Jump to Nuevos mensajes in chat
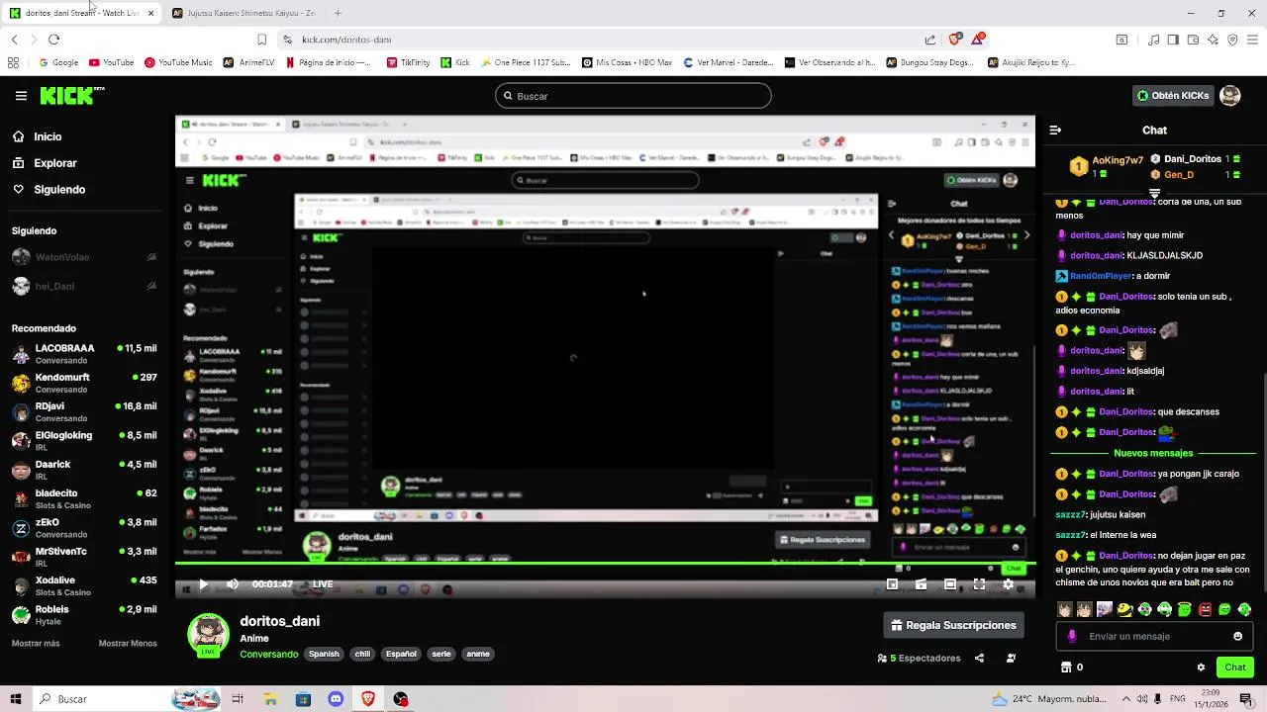 [x=1153, y=453]
